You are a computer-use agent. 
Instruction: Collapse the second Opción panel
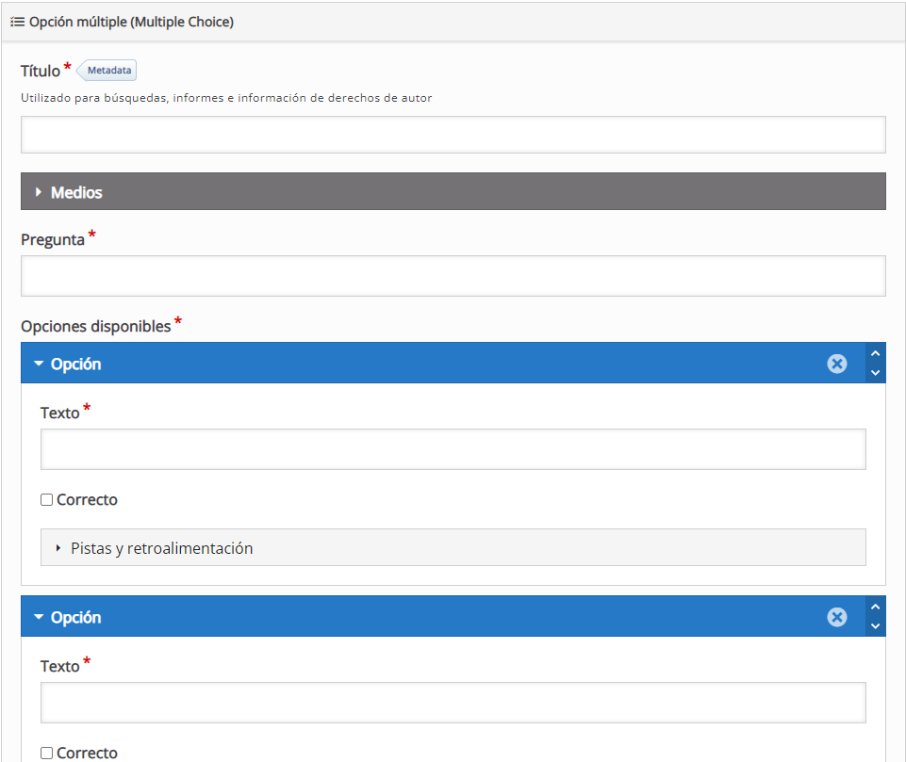pos(75,617)
